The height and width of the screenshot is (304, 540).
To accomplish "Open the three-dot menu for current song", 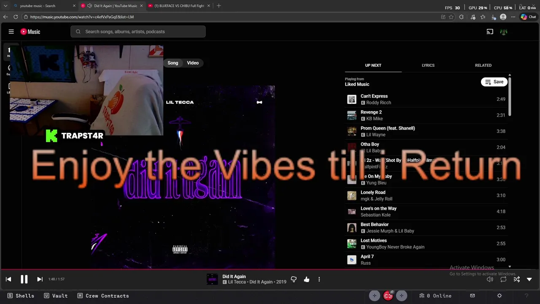I will [319, 279].
